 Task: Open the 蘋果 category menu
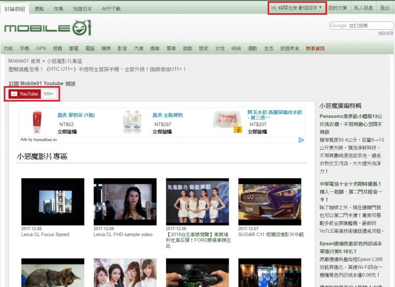(x=106, y=48)
